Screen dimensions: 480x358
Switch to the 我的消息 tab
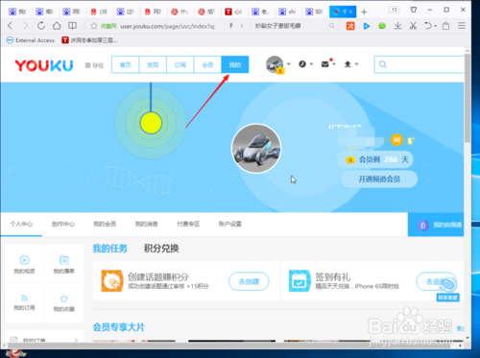click(147, 224)
